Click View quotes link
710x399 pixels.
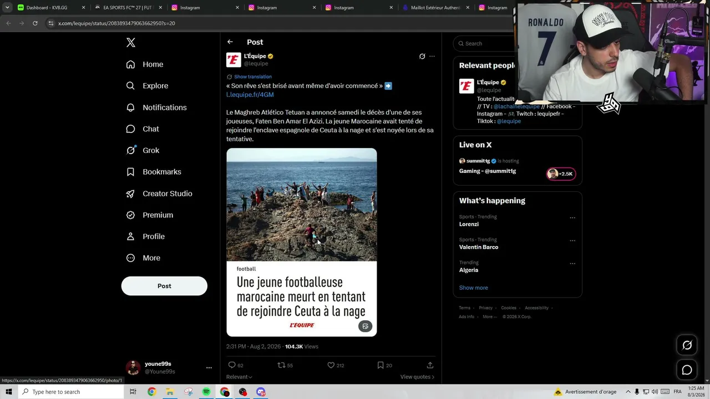pyautogui.click(x=417, y=377)
